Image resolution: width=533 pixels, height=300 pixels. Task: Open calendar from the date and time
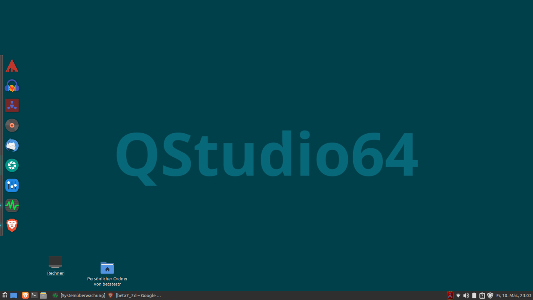point(513,295)
